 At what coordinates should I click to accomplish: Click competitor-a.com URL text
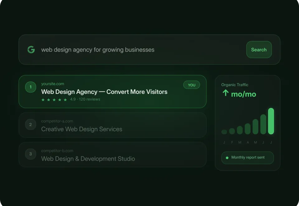click(x=57, y=121)
